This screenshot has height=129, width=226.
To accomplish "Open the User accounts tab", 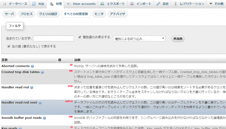I will click(81, 4).
